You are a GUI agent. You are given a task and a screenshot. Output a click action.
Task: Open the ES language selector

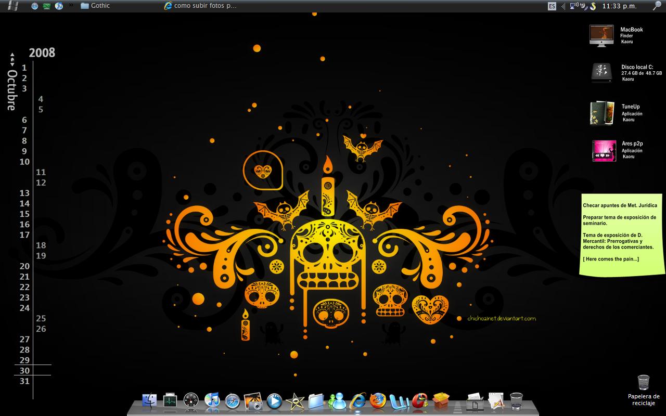(552, 6)
